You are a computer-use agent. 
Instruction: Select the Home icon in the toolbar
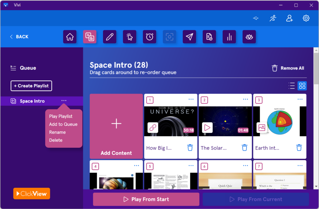tap(70, 37)
